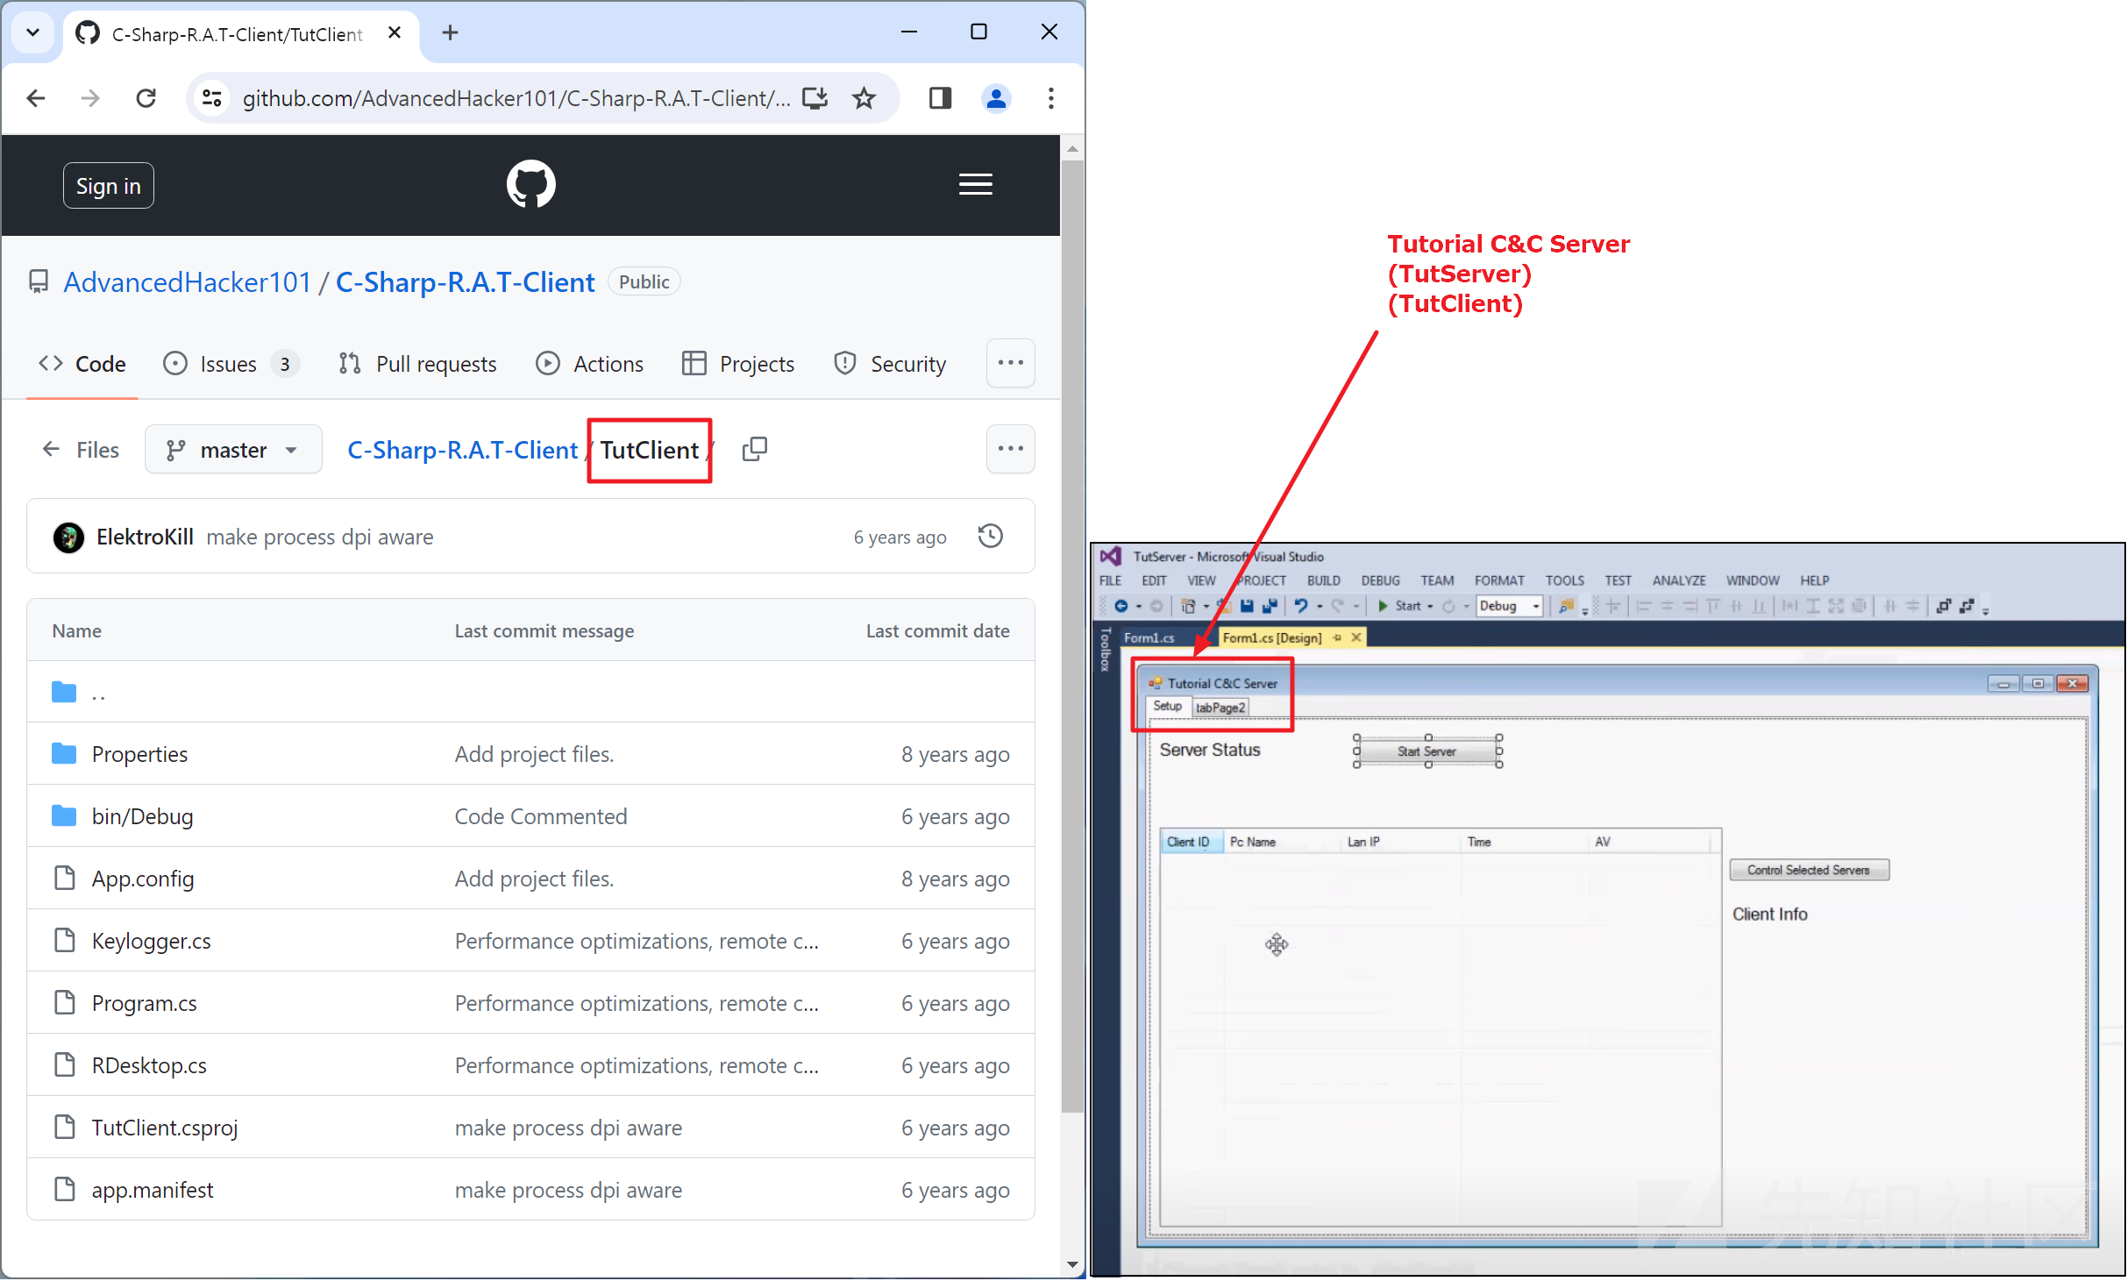Select Client ID column header in list view
Screen dimensions: 2127x1281
point(1191,842)
